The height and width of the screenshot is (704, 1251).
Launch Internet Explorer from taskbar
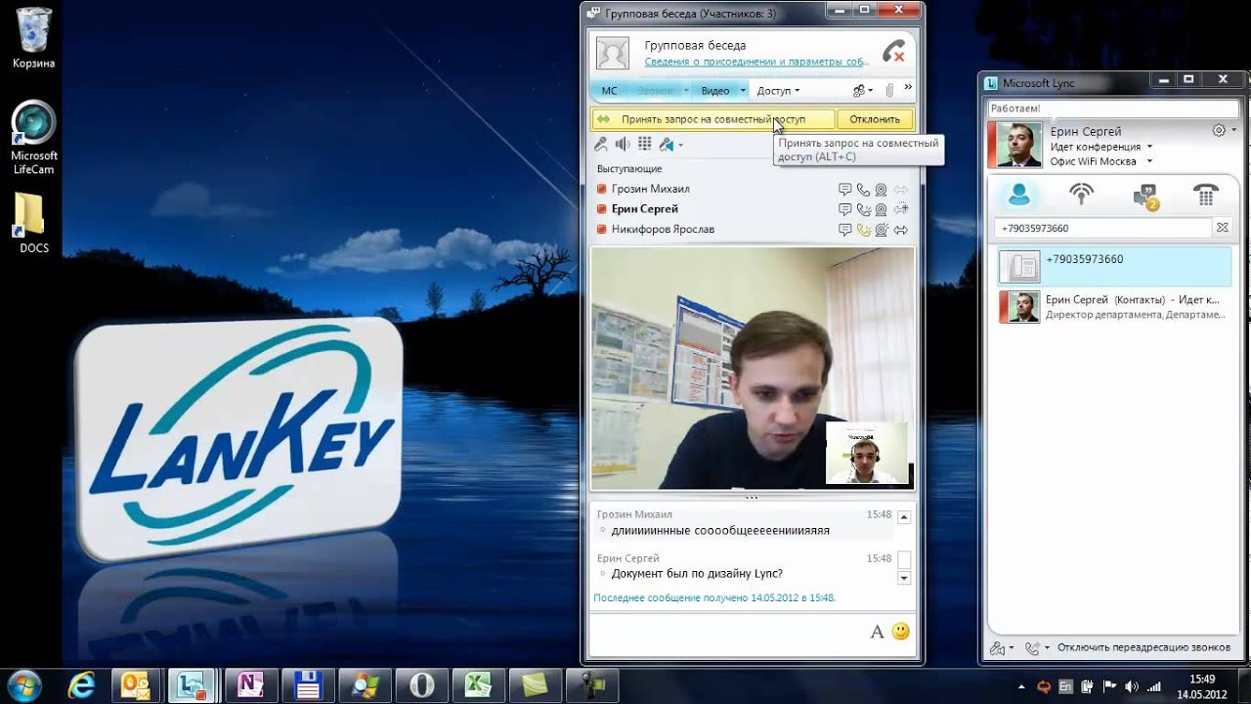pyautogui.click(x=80, y=684)
